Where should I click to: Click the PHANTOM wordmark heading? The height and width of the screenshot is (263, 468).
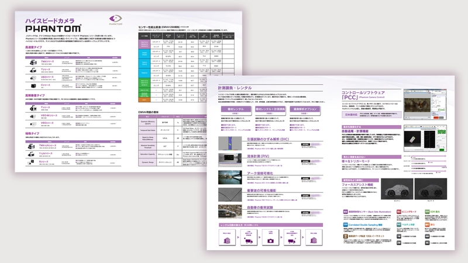click(x=53, y=29)
